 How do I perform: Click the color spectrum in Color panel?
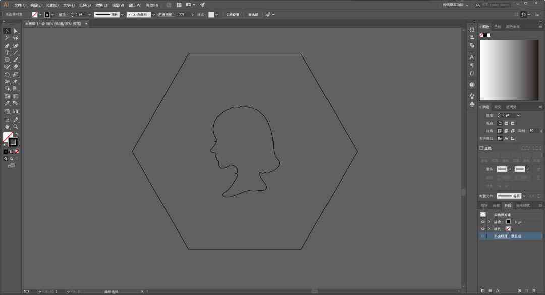coord(509,70)
